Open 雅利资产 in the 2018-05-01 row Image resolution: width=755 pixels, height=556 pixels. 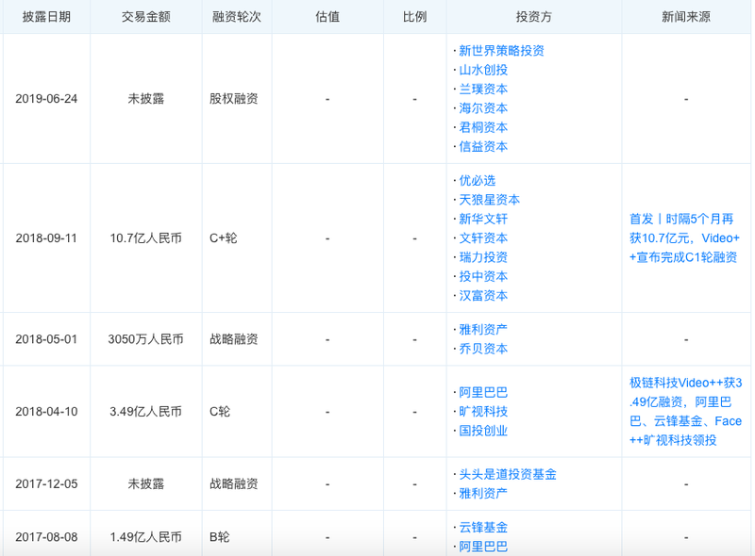[x=483, y=330]
